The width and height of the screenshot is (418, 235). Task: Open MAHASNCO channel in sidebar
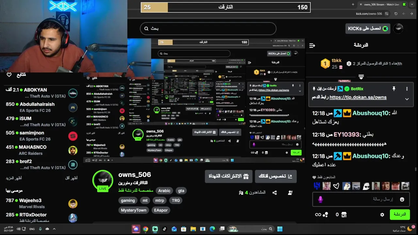pyautogui.click(x=41, y=150)
